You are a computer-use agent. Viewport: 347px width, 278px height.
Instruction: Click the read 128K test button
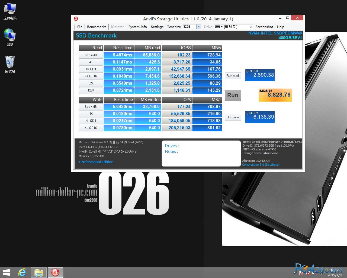(x=91, y=90)
